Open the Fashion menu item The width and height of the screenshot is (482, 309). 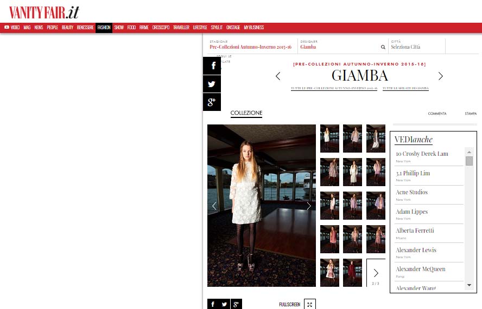tap(104, 28)
